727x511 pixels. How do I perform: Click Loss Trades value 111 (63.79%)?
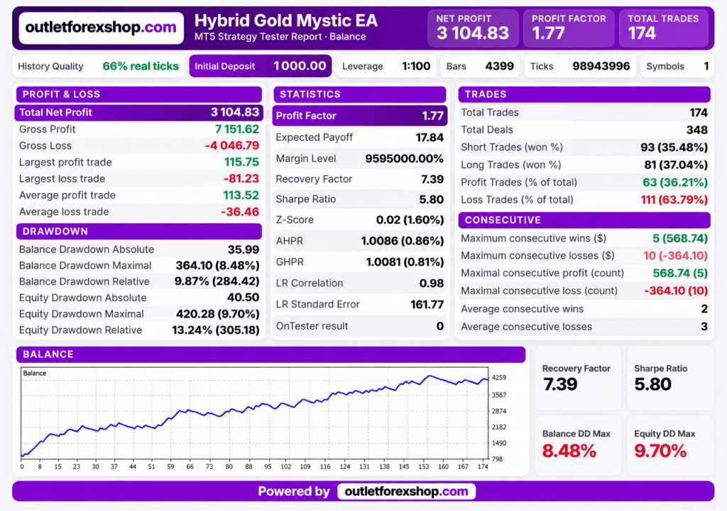pyautogui.click(x=674, y=199)
